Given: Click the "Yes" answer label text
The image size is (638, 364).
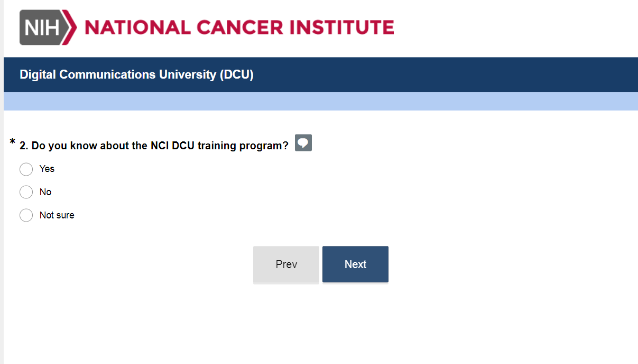Looking at the screenshot, I should click(47, 169).
